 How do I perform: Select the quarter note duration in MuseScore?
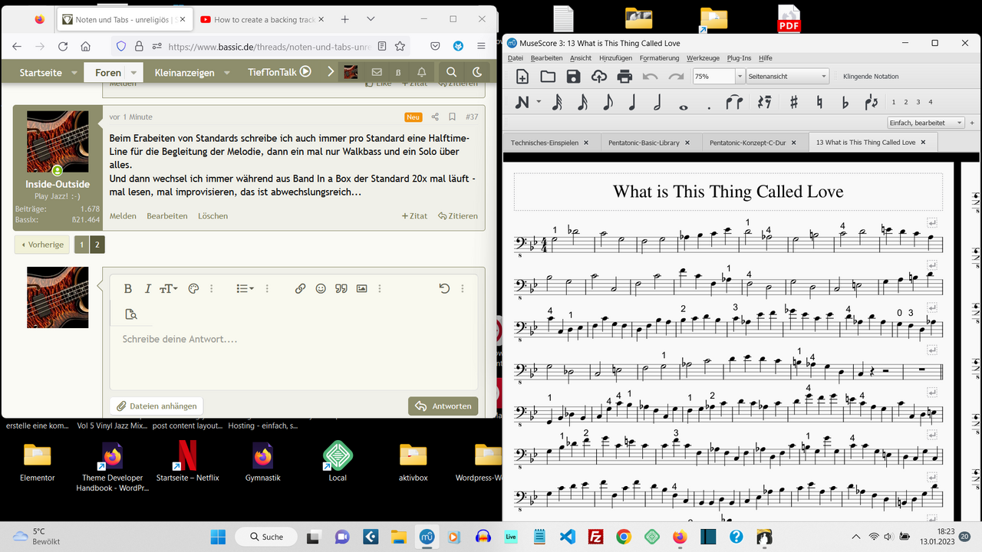[633, 103]
